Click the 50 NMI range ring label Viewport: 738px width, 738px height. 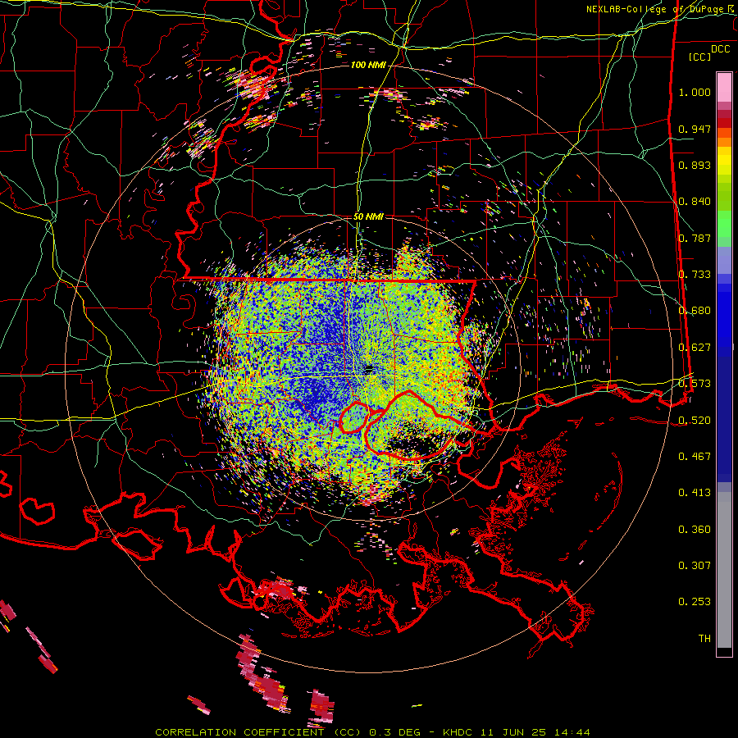pos(368,216)
